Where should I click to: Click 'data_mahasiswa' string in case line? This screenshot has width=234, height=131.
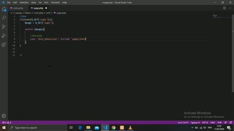47,39
